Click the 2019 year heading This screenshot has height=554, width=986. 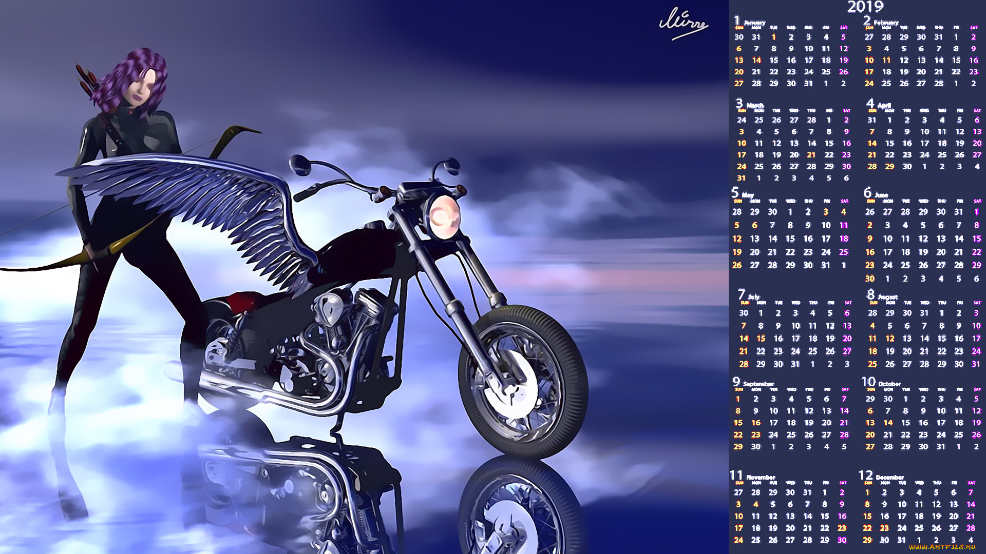865,7
